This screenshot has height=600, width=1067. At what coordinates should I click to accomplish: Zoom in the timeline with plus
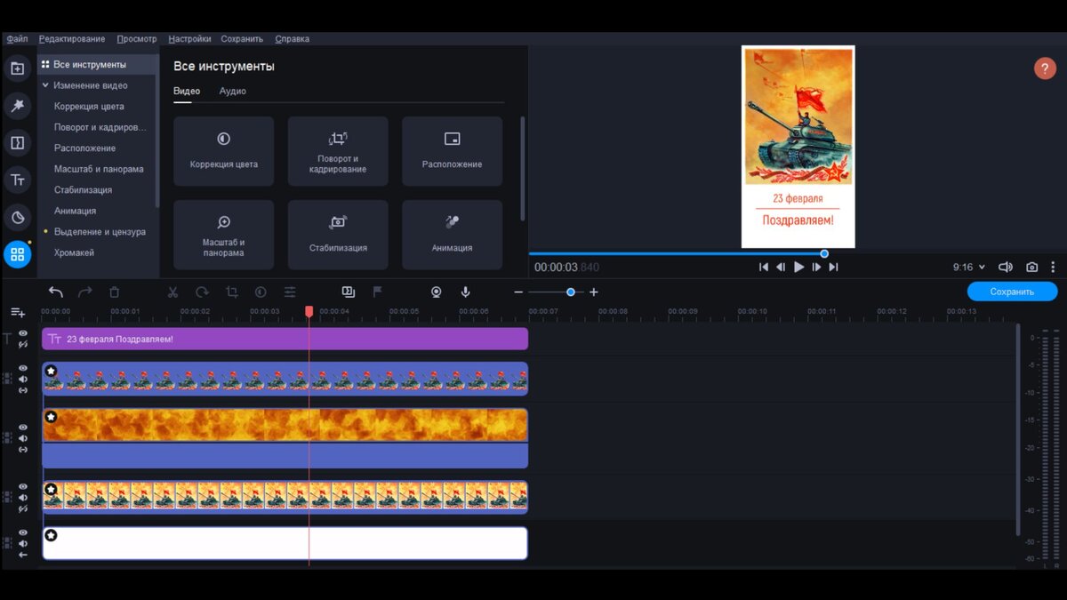coord(594,292)
